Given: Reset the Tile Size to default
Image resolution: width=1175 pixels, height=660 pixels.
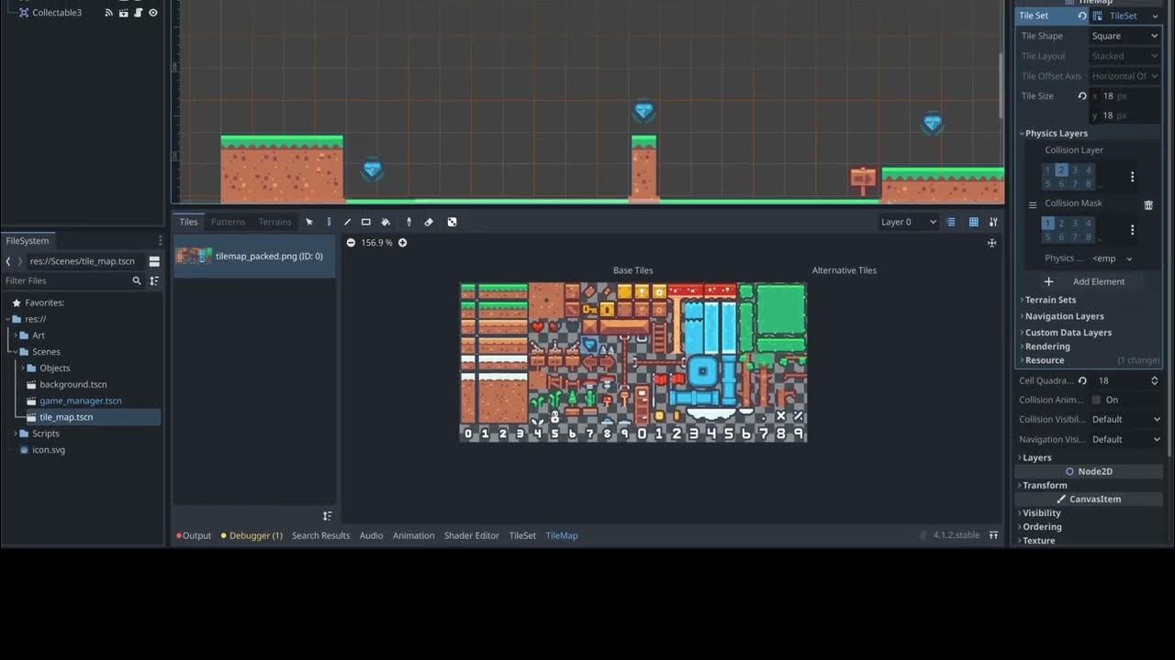Looking at the screenshot, I should point(1082,96).
